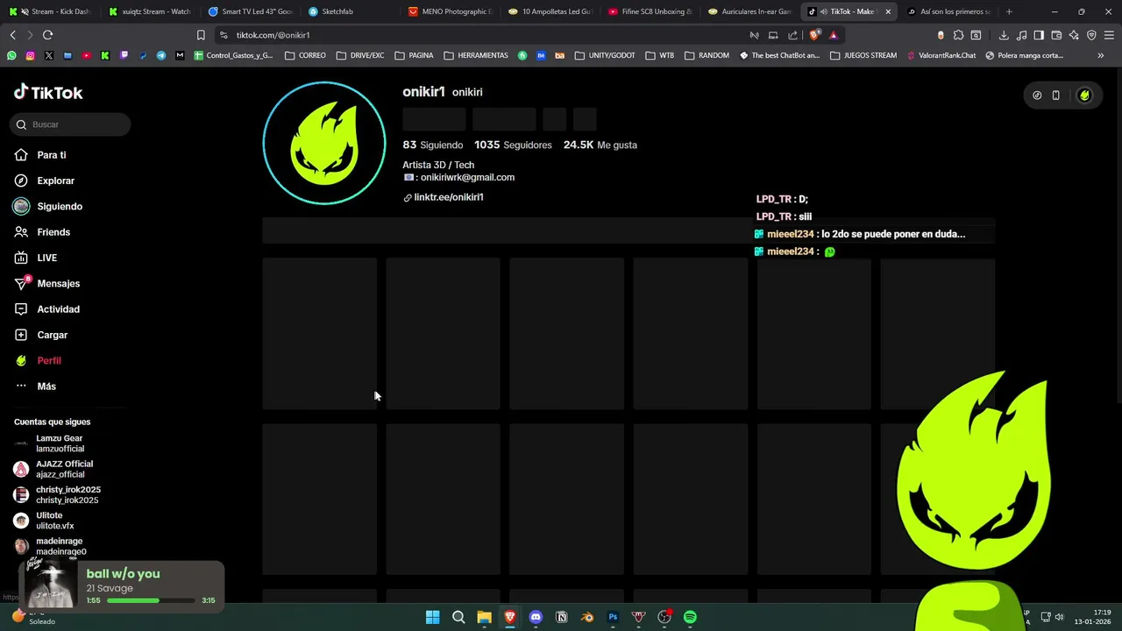This screenshot has height=631, width=1122.
Task: Switch to Fifine SC8 Unboxing tab
Action: point(650,11)
